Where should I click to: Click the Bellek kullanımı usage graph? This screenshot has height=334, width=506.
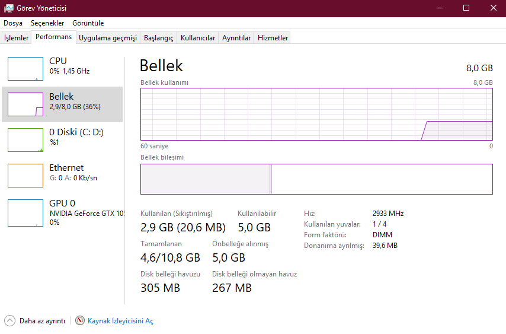pyautogui.click(x=316, y=114)
